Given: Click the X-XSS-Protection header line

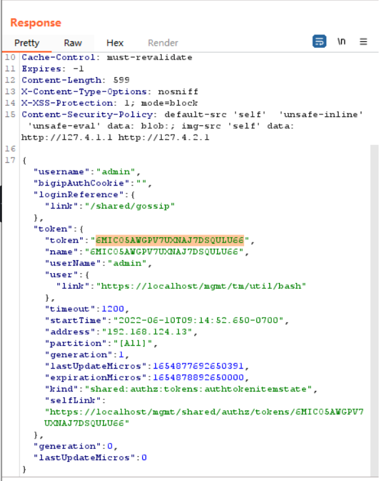Looking at the screenshot, I should click(110, 103).
